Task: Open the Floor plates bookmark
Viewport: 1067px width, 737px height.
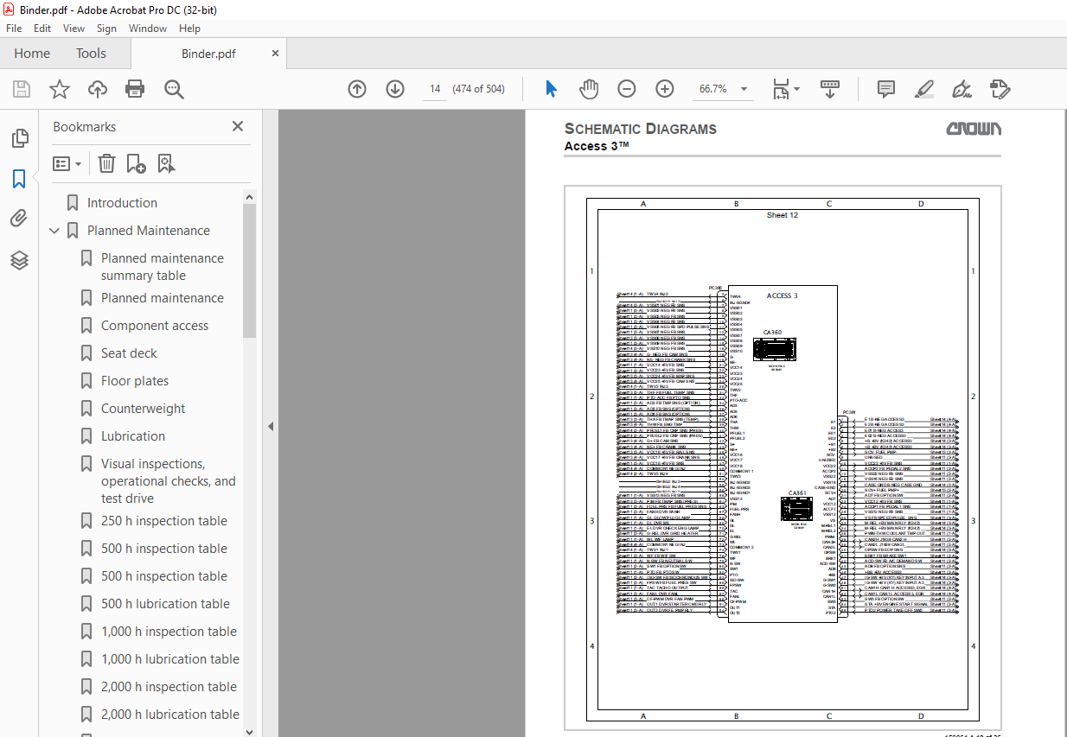Action: pos(135,381)
